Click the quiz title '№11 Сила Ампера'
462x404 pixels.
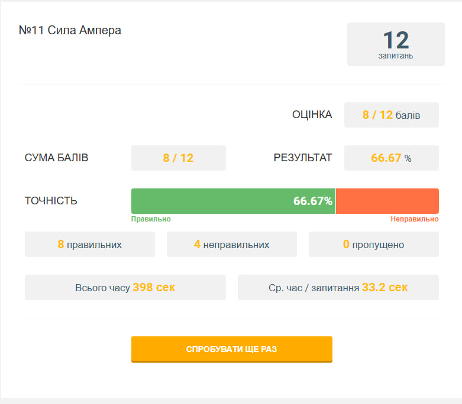pos(70,30)
